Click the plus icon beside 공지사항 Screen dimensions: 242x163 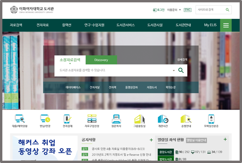pos(151,140)
